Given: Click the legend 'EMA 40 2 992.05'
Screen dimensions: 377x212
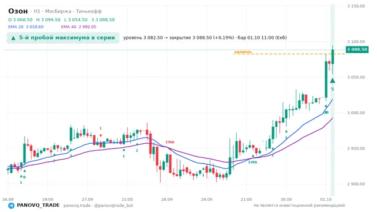Looking at the screenshot, I should (x=78, y=27).
